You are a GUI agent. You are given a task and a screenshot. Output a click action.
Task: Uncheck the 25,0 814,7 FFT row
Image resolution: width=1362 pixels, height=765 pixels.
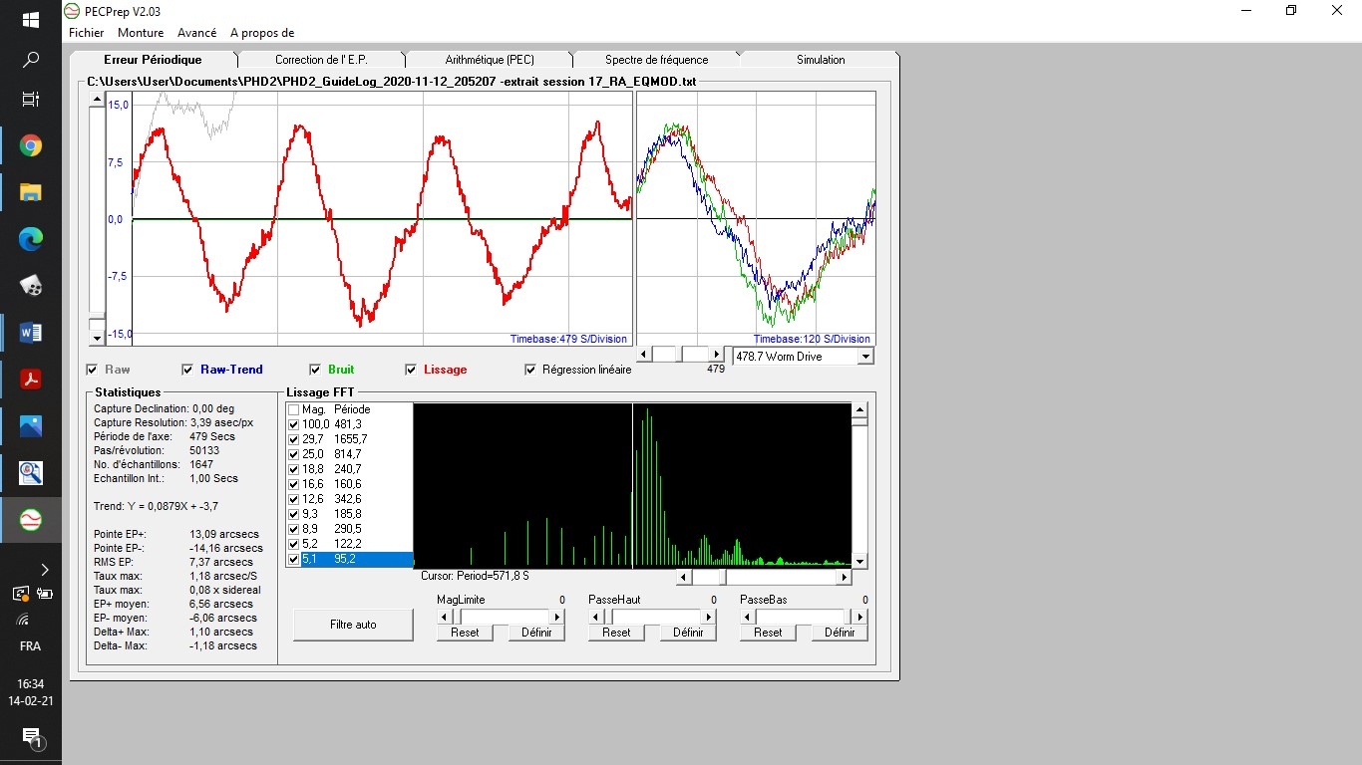pyautogui.click(x=293, y=454)
